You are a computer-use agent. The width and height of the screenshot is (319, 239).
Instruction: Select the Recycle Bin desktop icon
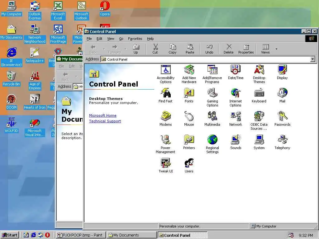(12, 79)
